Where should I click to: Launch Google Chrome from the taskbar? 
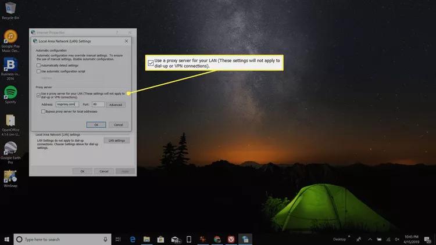click(217, 239)
